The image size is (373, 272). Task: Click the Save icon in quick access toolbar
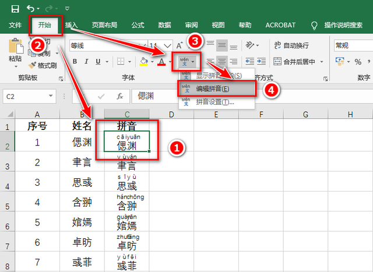[x=15, y=9]
